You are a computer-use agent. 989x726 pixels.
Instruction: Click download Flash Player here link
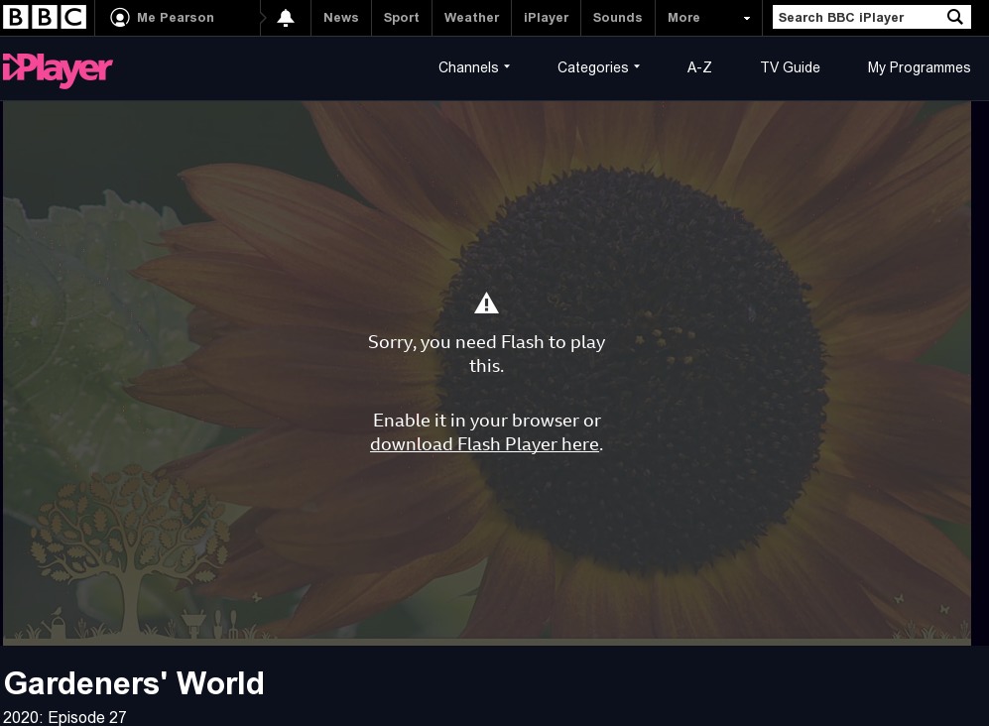pos(484,444)
